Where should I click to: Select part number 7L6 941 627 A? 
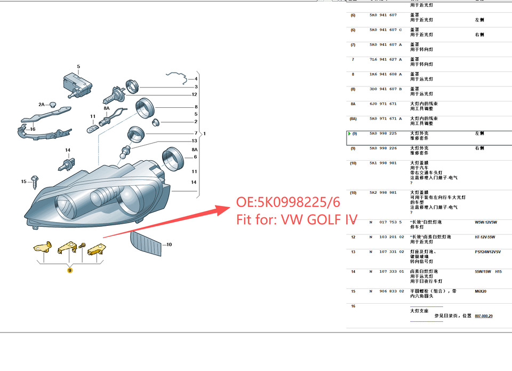[386, 59]
